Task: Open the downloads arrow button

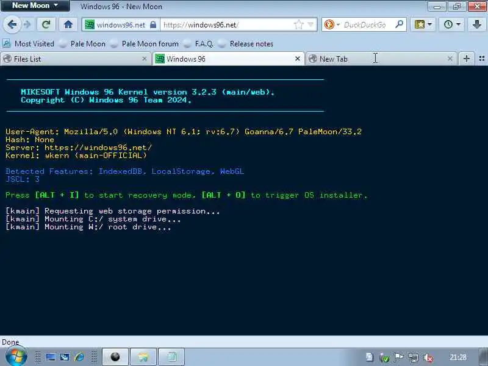Action: pyautogui.click(x=476, y=24)
